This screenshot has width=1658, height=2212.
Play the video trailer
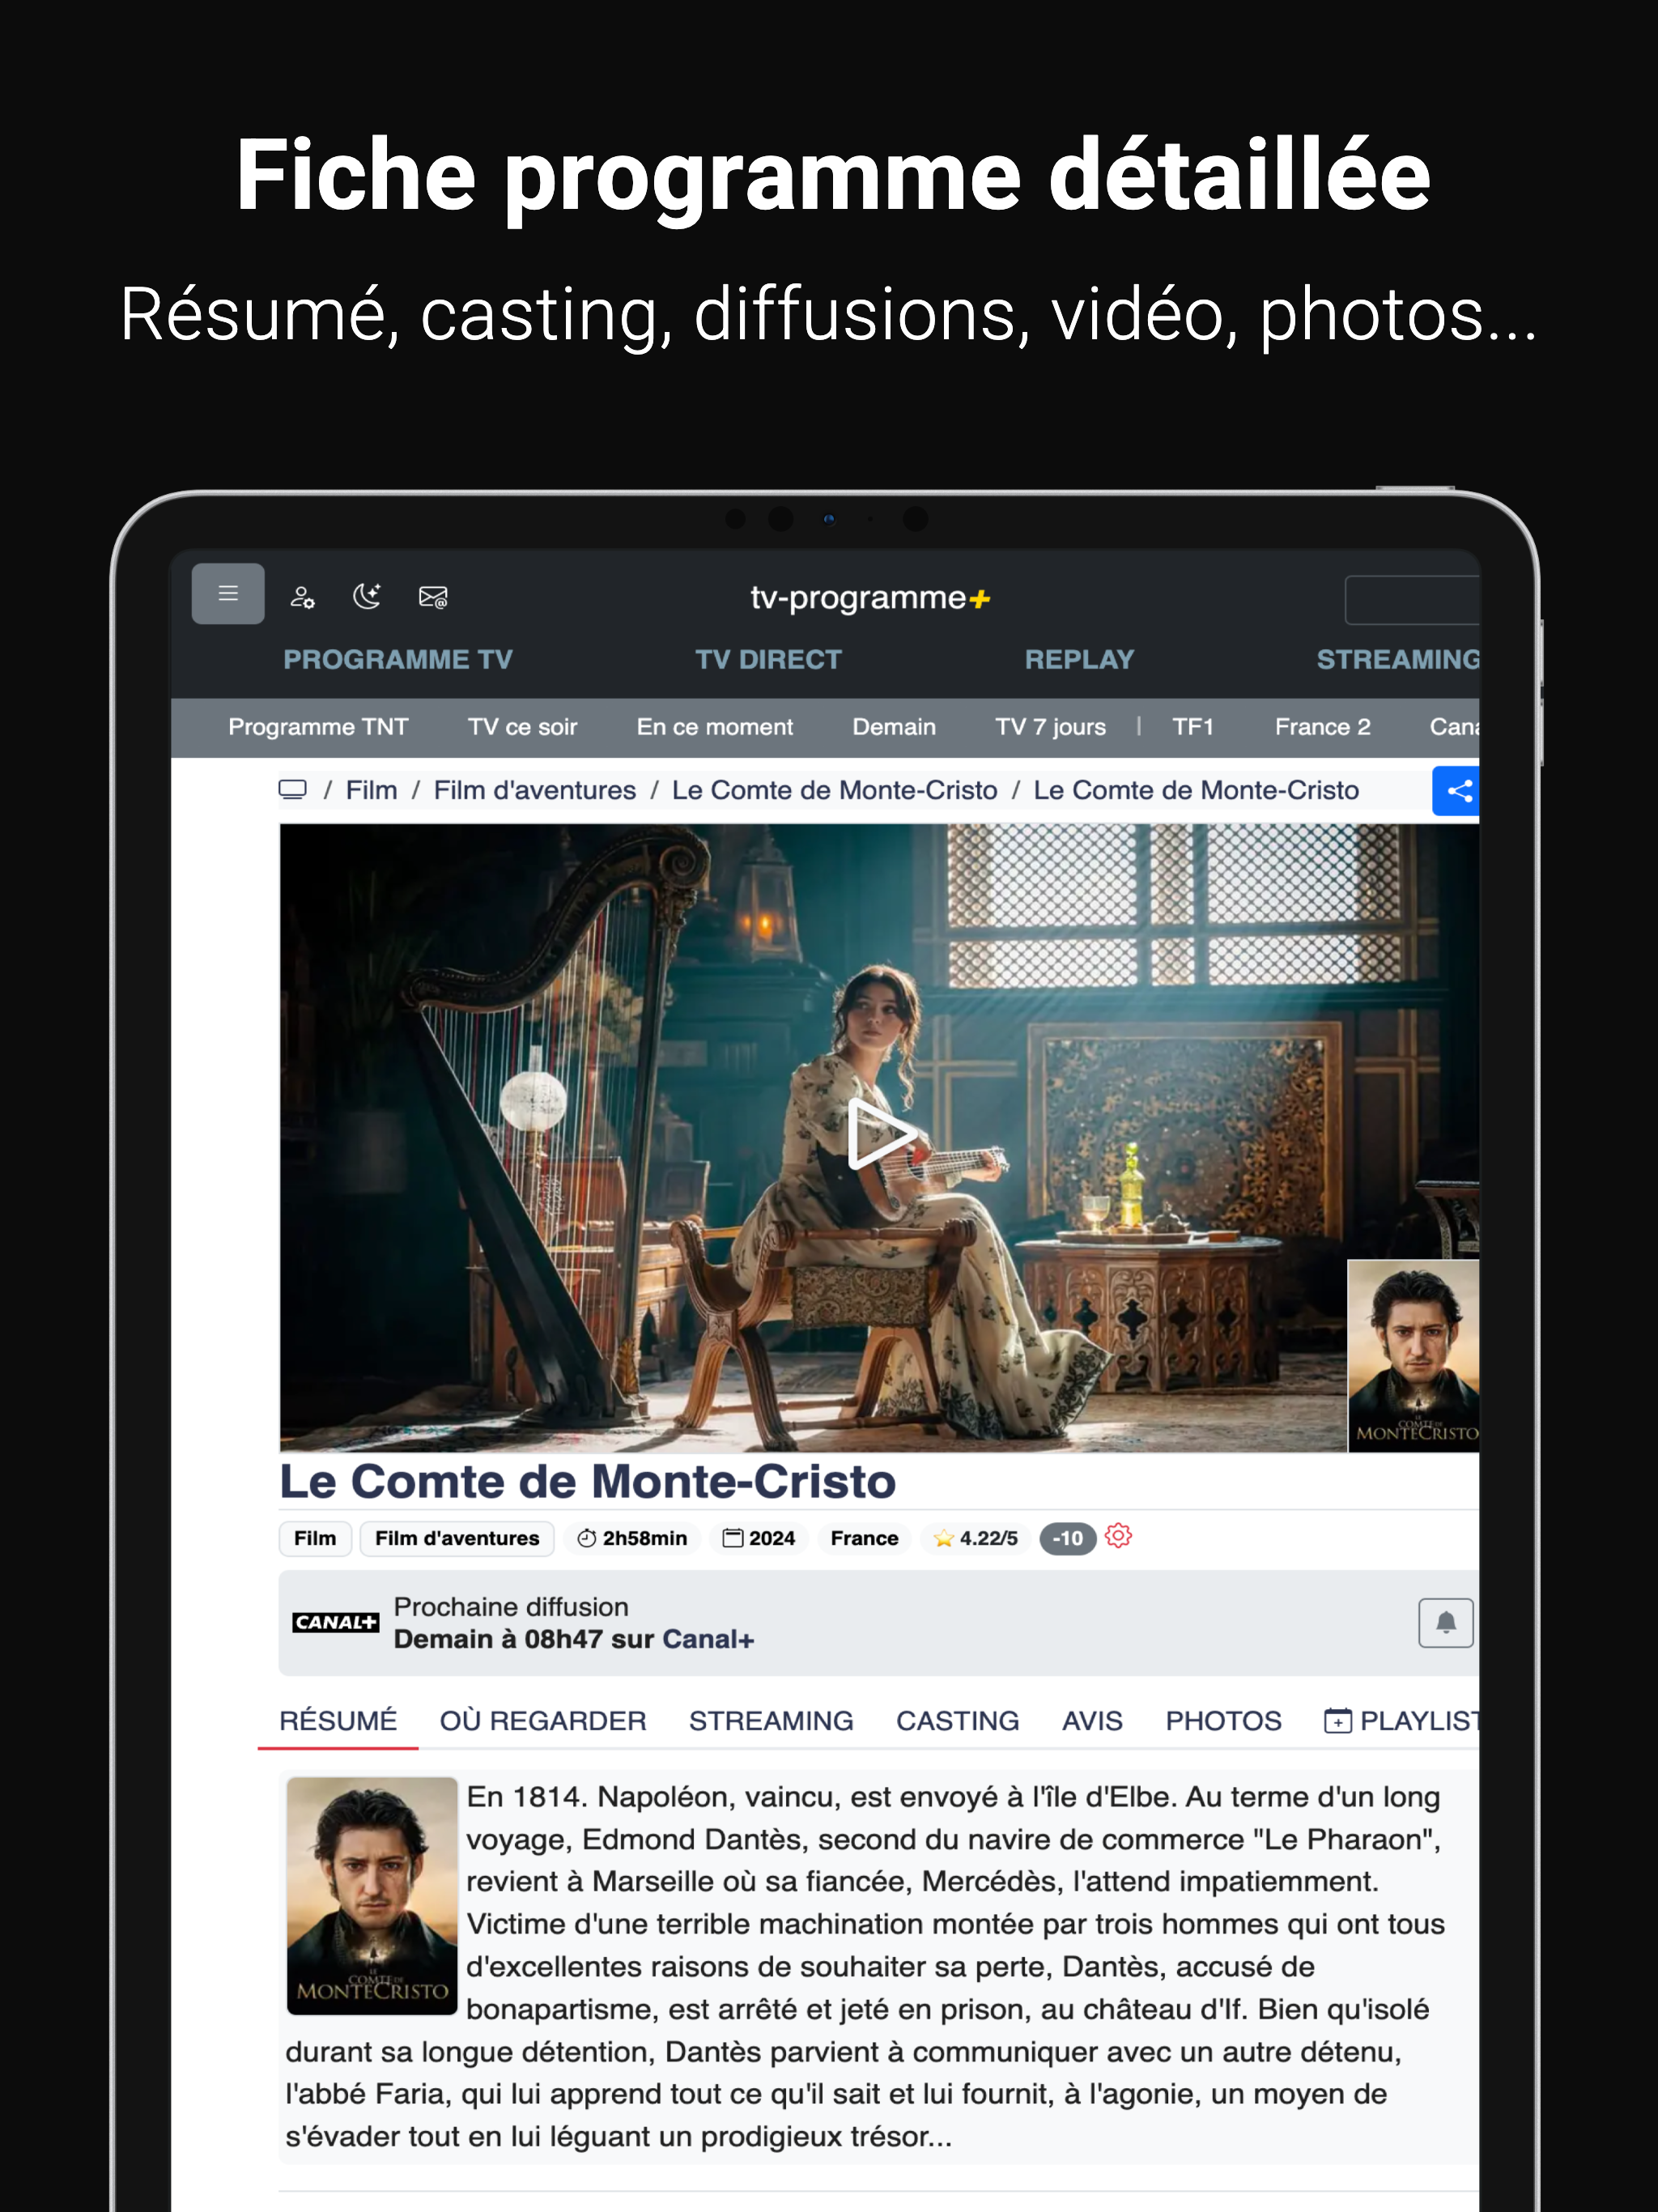click(x=880, y=1134)
